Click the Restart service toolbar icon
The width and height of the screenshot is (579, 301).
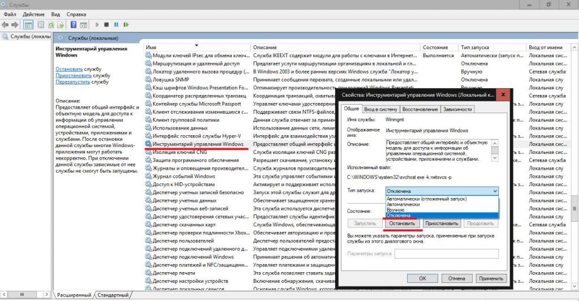[126, 25]
